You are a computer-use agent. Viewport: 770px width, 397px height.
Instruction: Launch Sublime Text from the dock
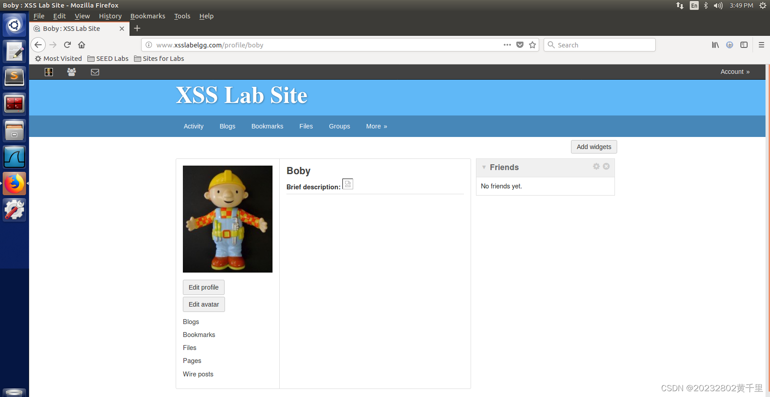[14, 78]
